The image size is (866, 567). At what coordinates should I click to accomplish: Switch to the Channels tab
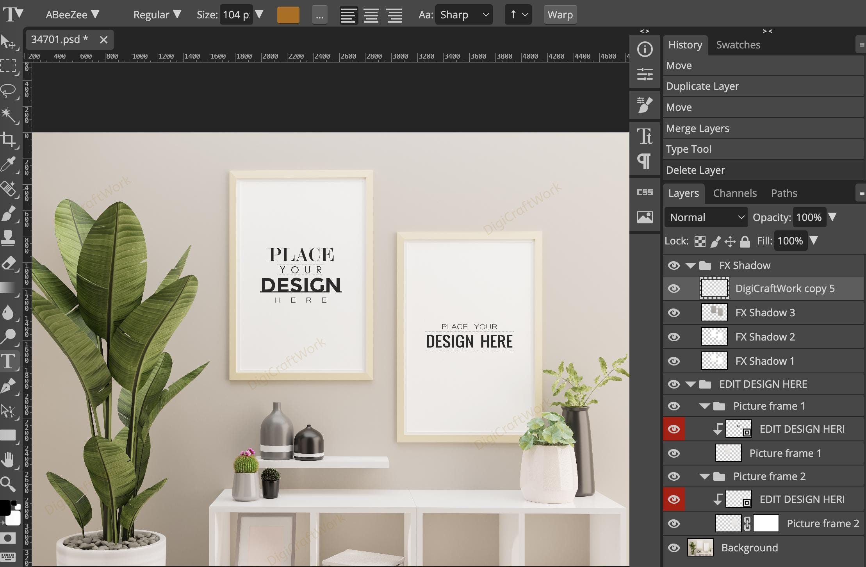[x=735, y=193]
